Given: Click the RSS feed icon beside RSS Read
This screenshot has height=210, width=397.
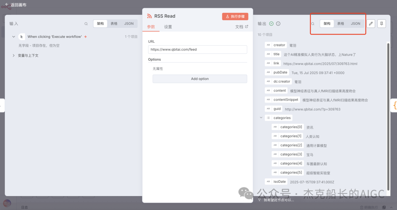Looking at the screenshot, I should [149, 16].
